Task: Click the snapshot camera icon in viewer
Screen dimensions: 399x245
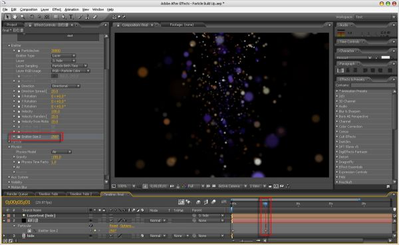Action: coord(172,186)
